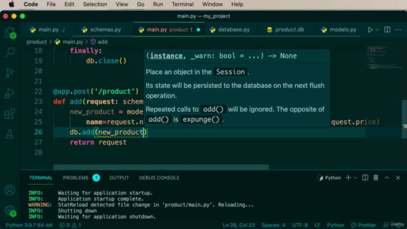
Task: Open the Edit menu
Action: [69, 4]
